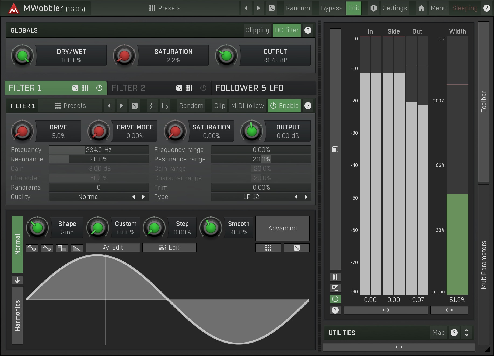This screenshot has width=494, height=356.
Task: Click the top bar Random button
Action: tap(298, 8)
